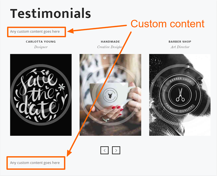Image resolution: width=217 pixels, height=176 pixels.
Task: Click the next testimonial arrow
Action: click(x=116, y=150)
